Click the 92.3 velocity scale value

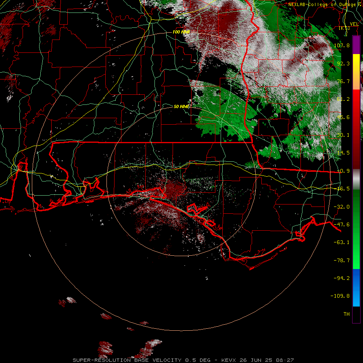tap(343, 63)
